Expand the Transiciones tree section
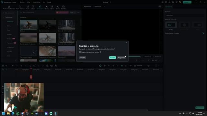Screen dimensions: 207x116 pyautogui.click(x=4, y=17)
